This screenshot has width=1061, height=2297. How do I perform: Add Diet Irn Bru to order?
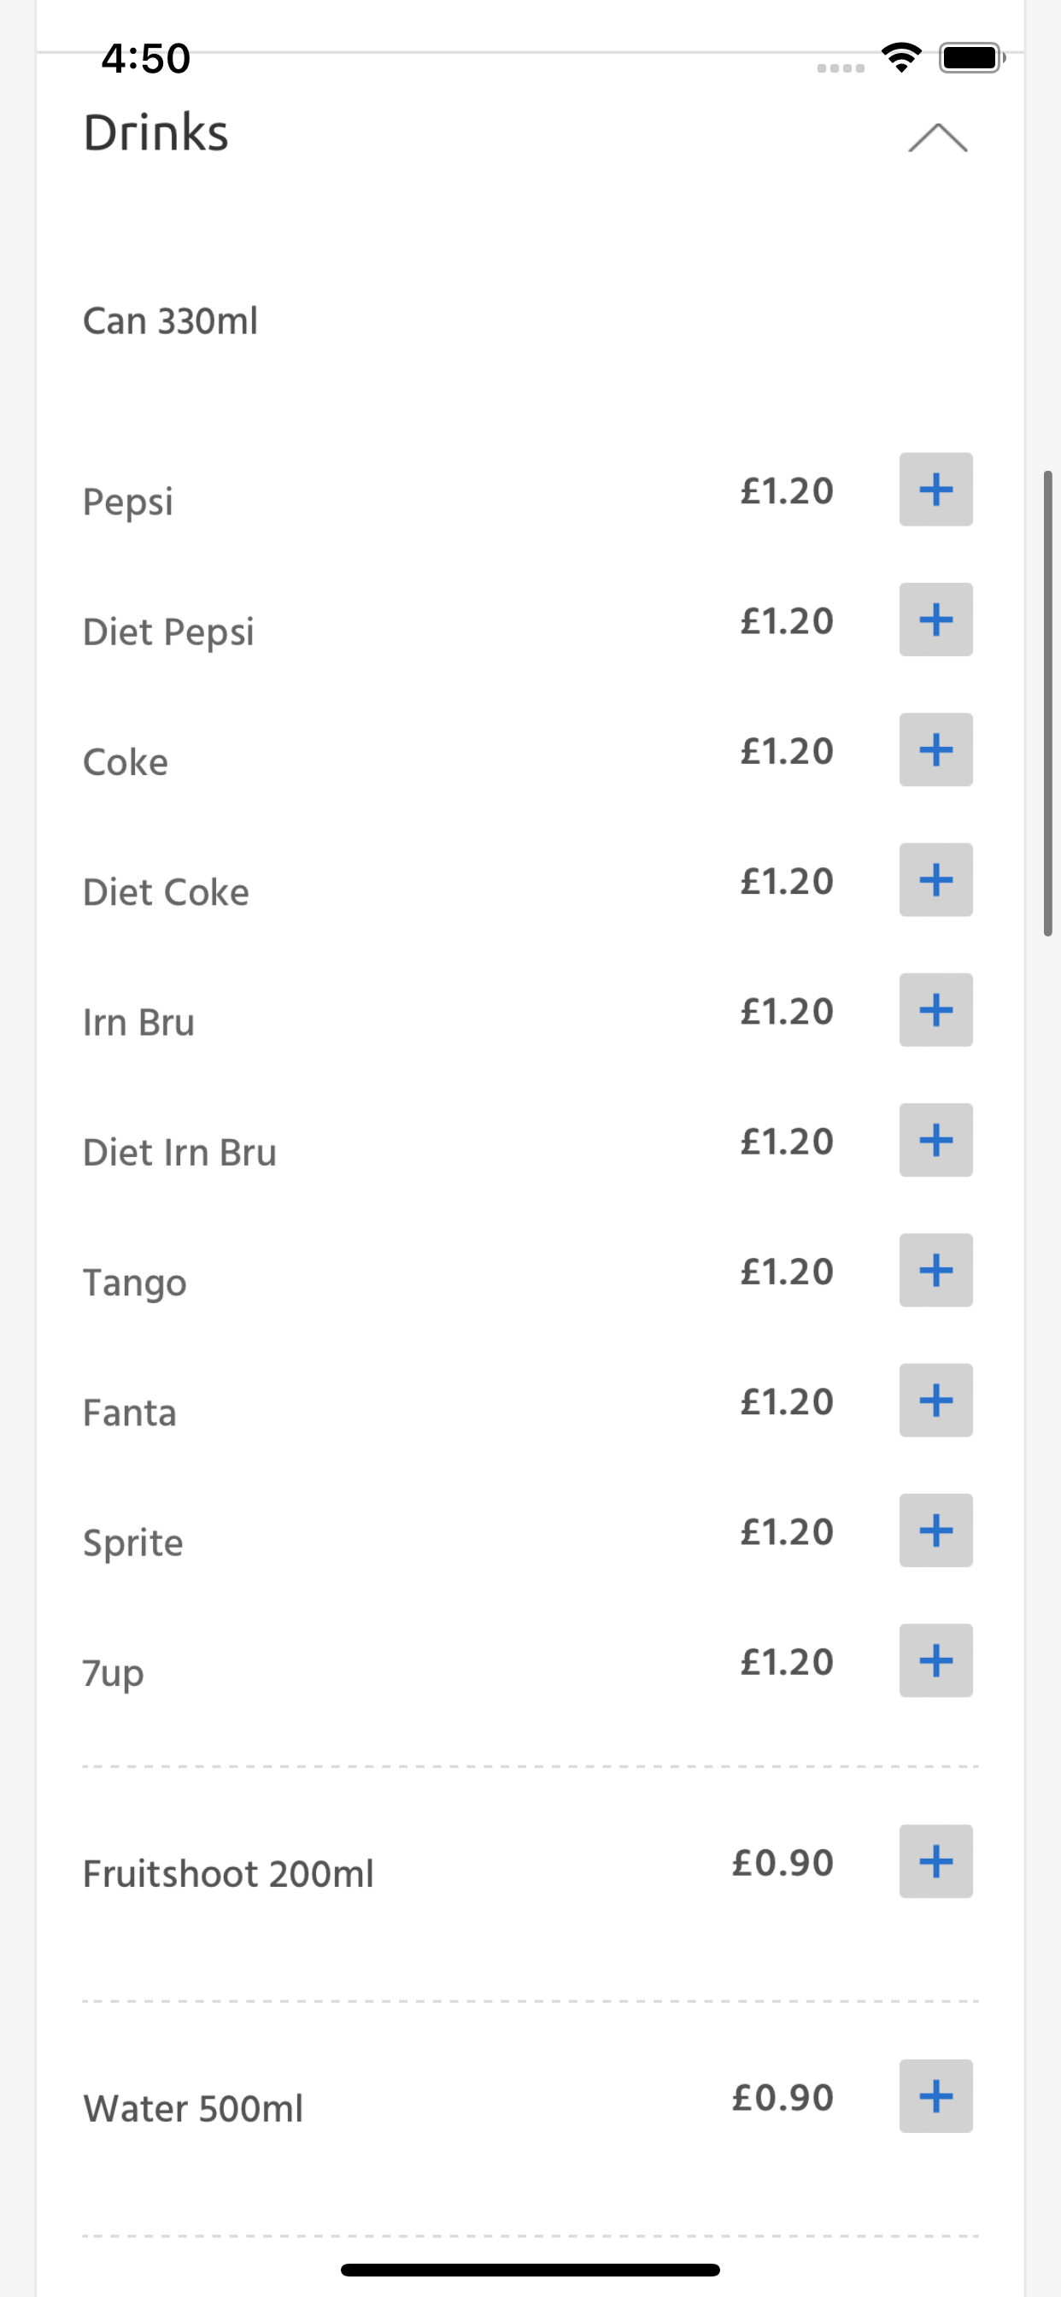click(935, 1141)
